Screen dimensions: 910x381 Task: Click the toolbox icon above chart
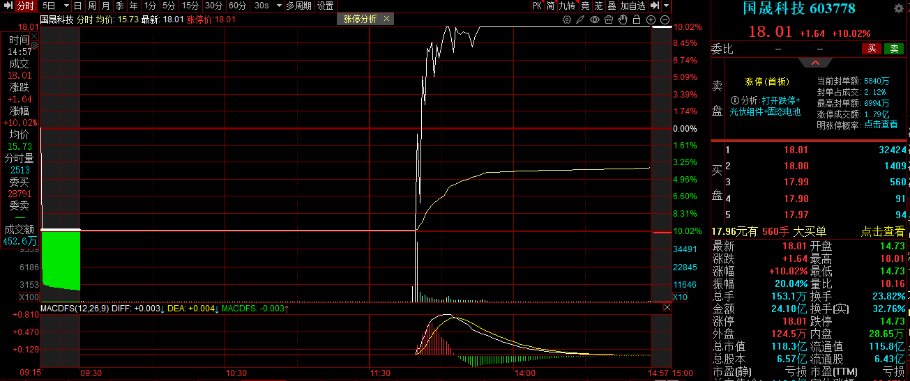pyautogui.click(x=609, y=20)
